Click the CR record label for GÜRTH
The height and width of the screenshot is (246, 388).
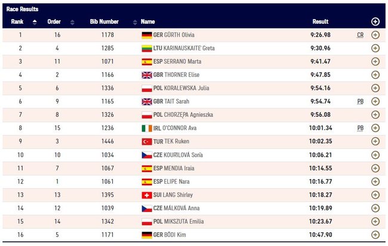[x=360, y=35]
